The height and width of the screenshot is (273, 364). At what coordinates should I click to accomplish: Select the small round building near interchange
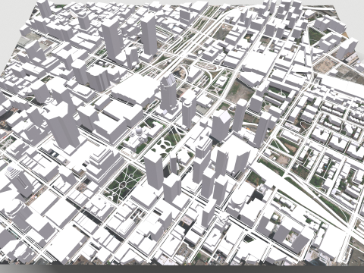point(222,81)
